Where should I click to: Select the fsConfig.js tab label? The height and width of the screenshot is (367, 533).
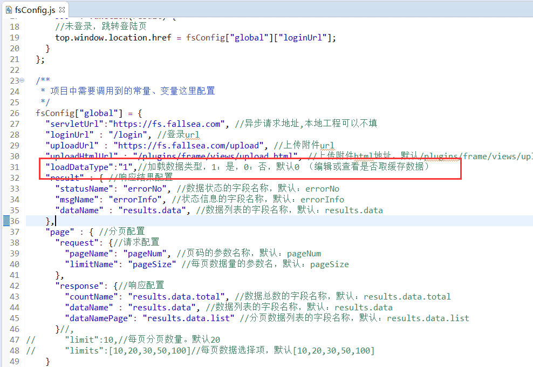pyautogui.click(x=35, y=10)
